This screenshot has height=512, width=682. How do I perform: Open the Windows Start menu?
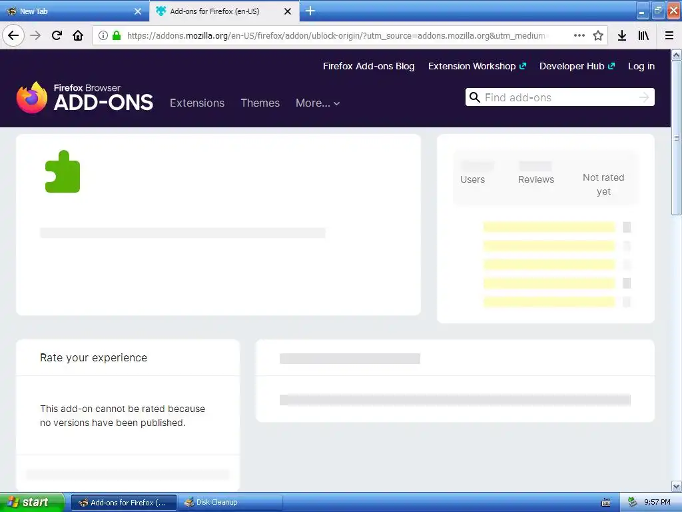click(x=32, y=502)
